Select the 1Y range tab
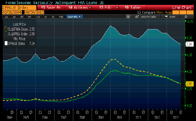 pos(46,17)
